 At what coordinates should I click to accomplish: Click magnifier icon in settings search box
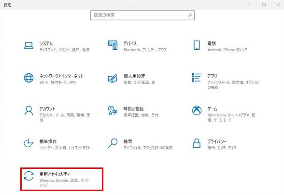click(190, 15)
